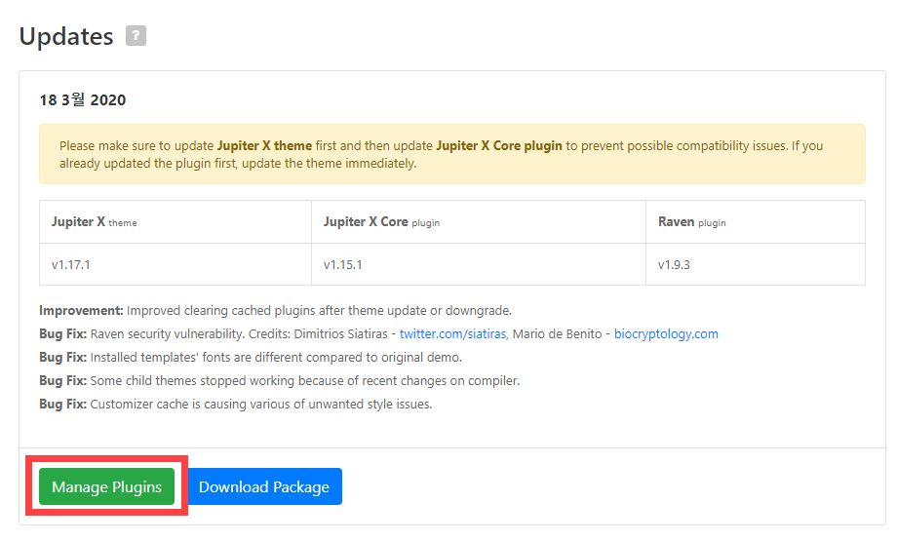Select the v1.9.3 version cell

point(755,265)
